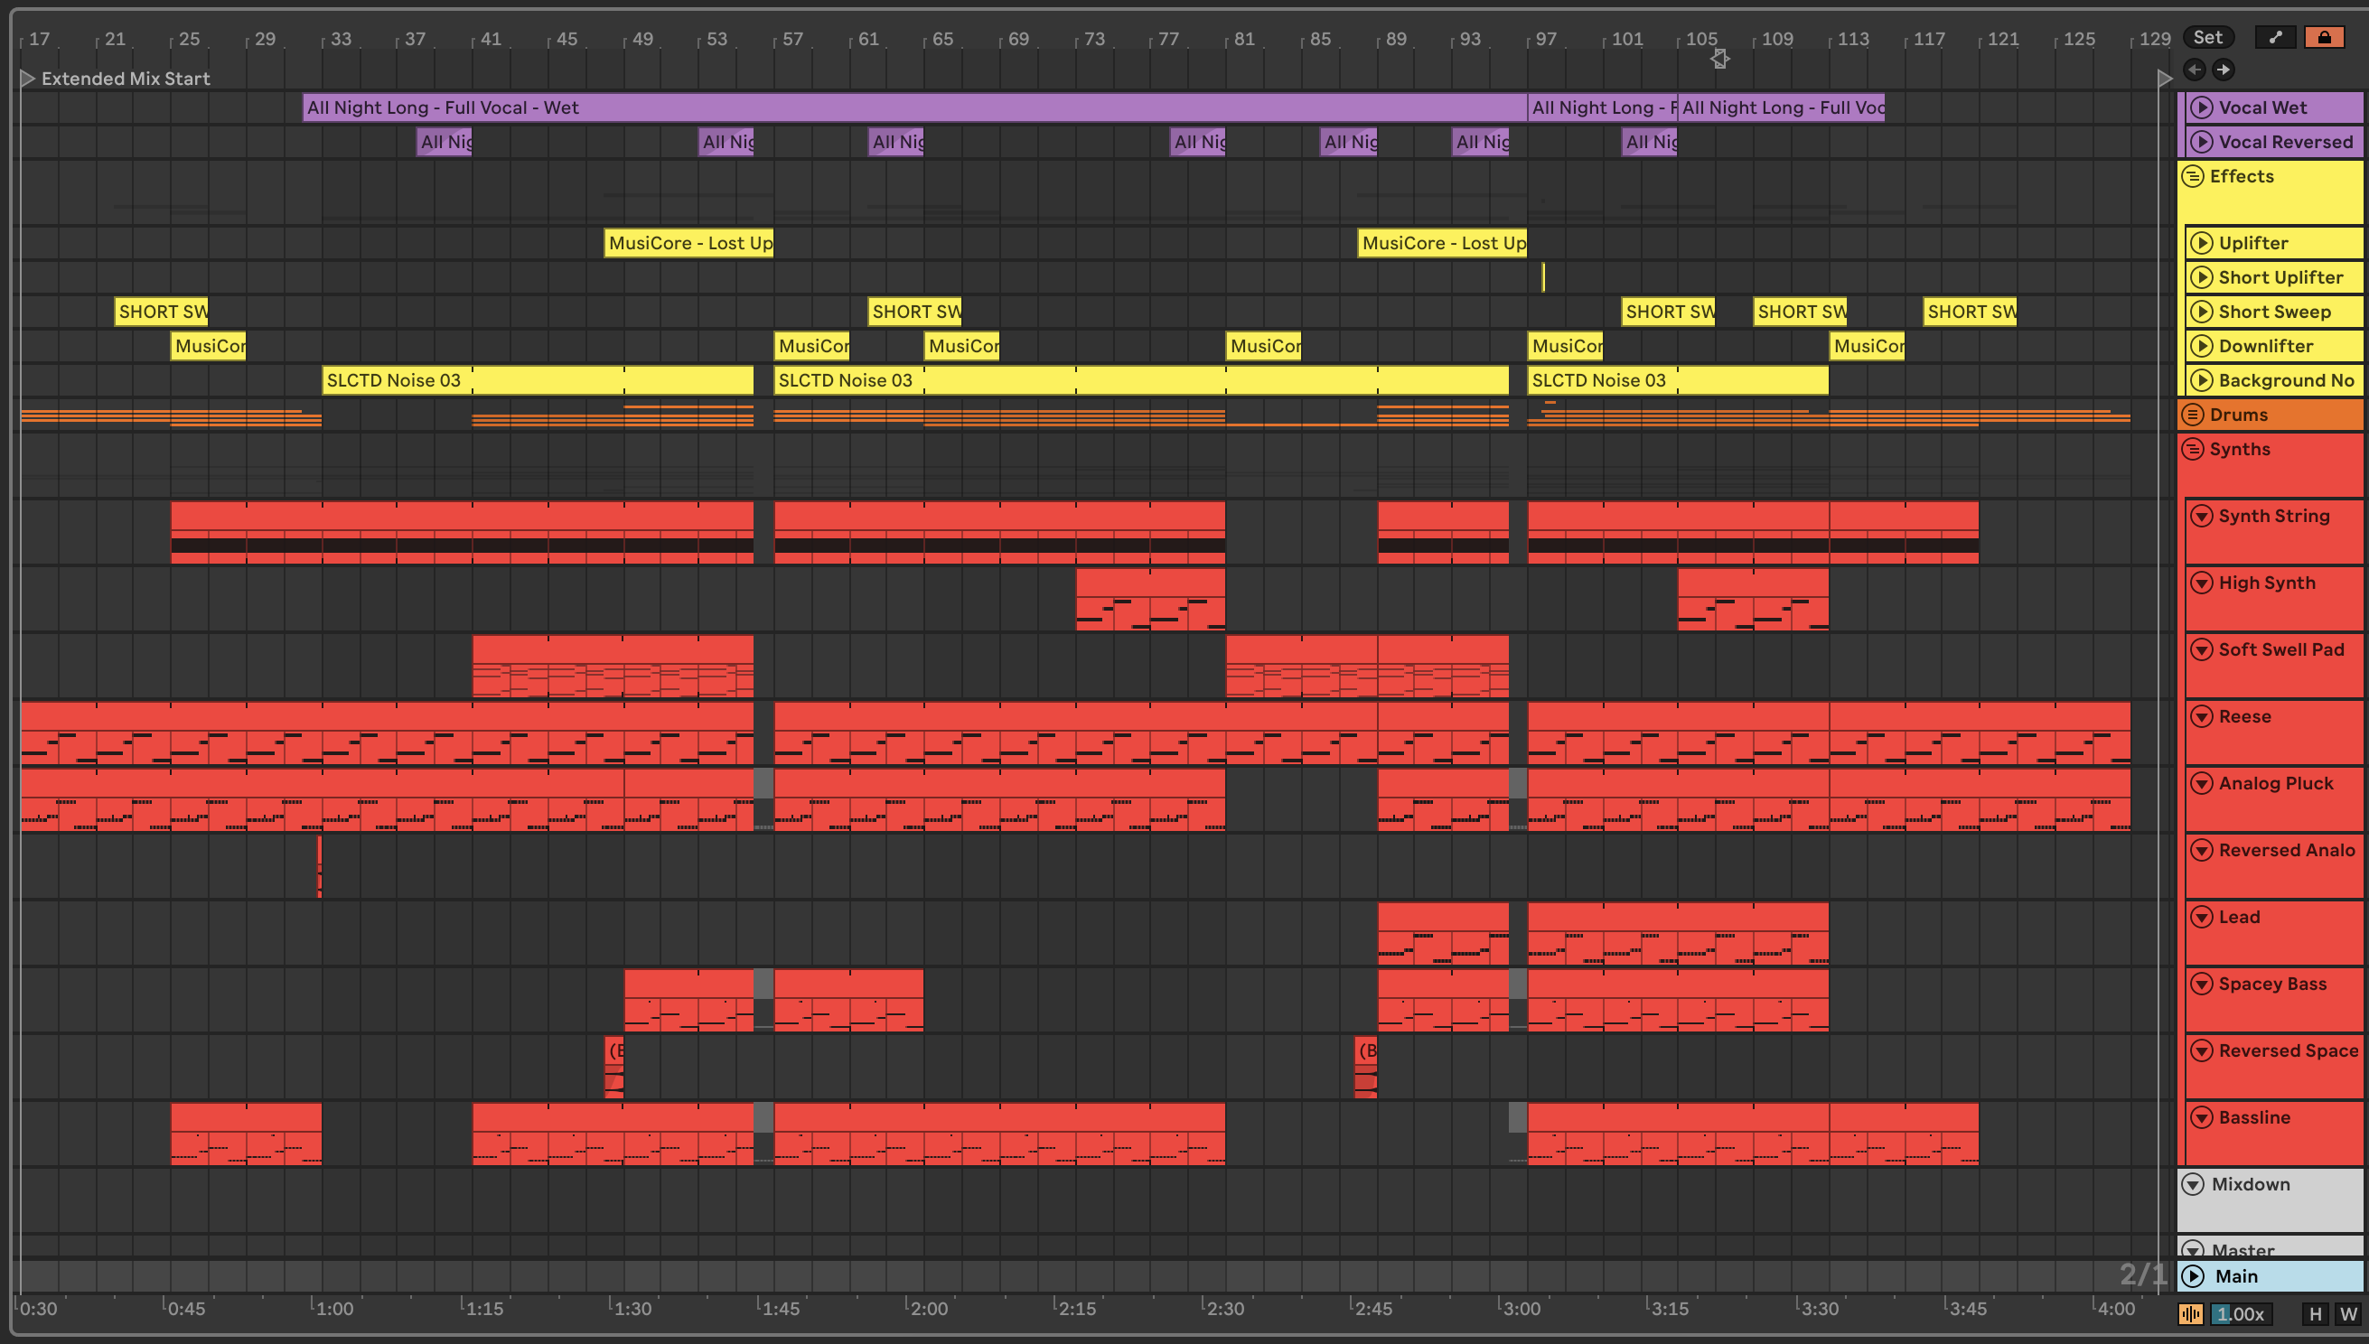Viewport: 2369px width, 1344px height.
Task: Select the Effects group title
Action: click(2241, 175)
